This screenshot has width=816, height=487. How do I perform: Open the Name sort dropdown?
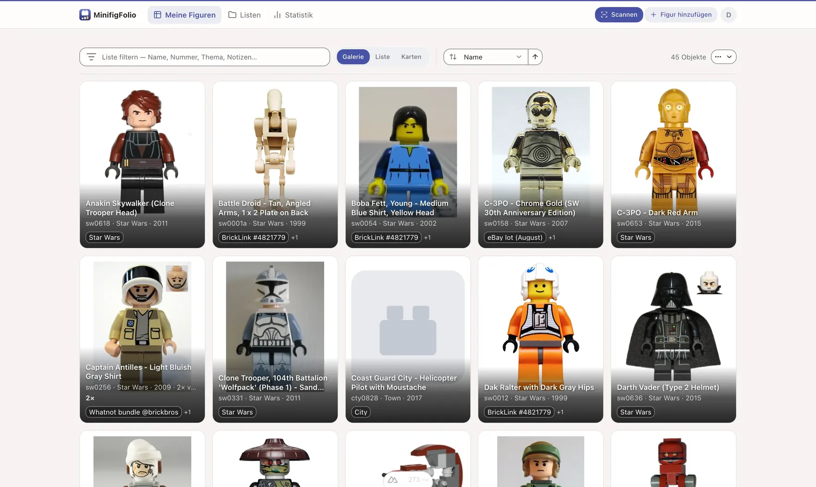[x=485, y=57]
